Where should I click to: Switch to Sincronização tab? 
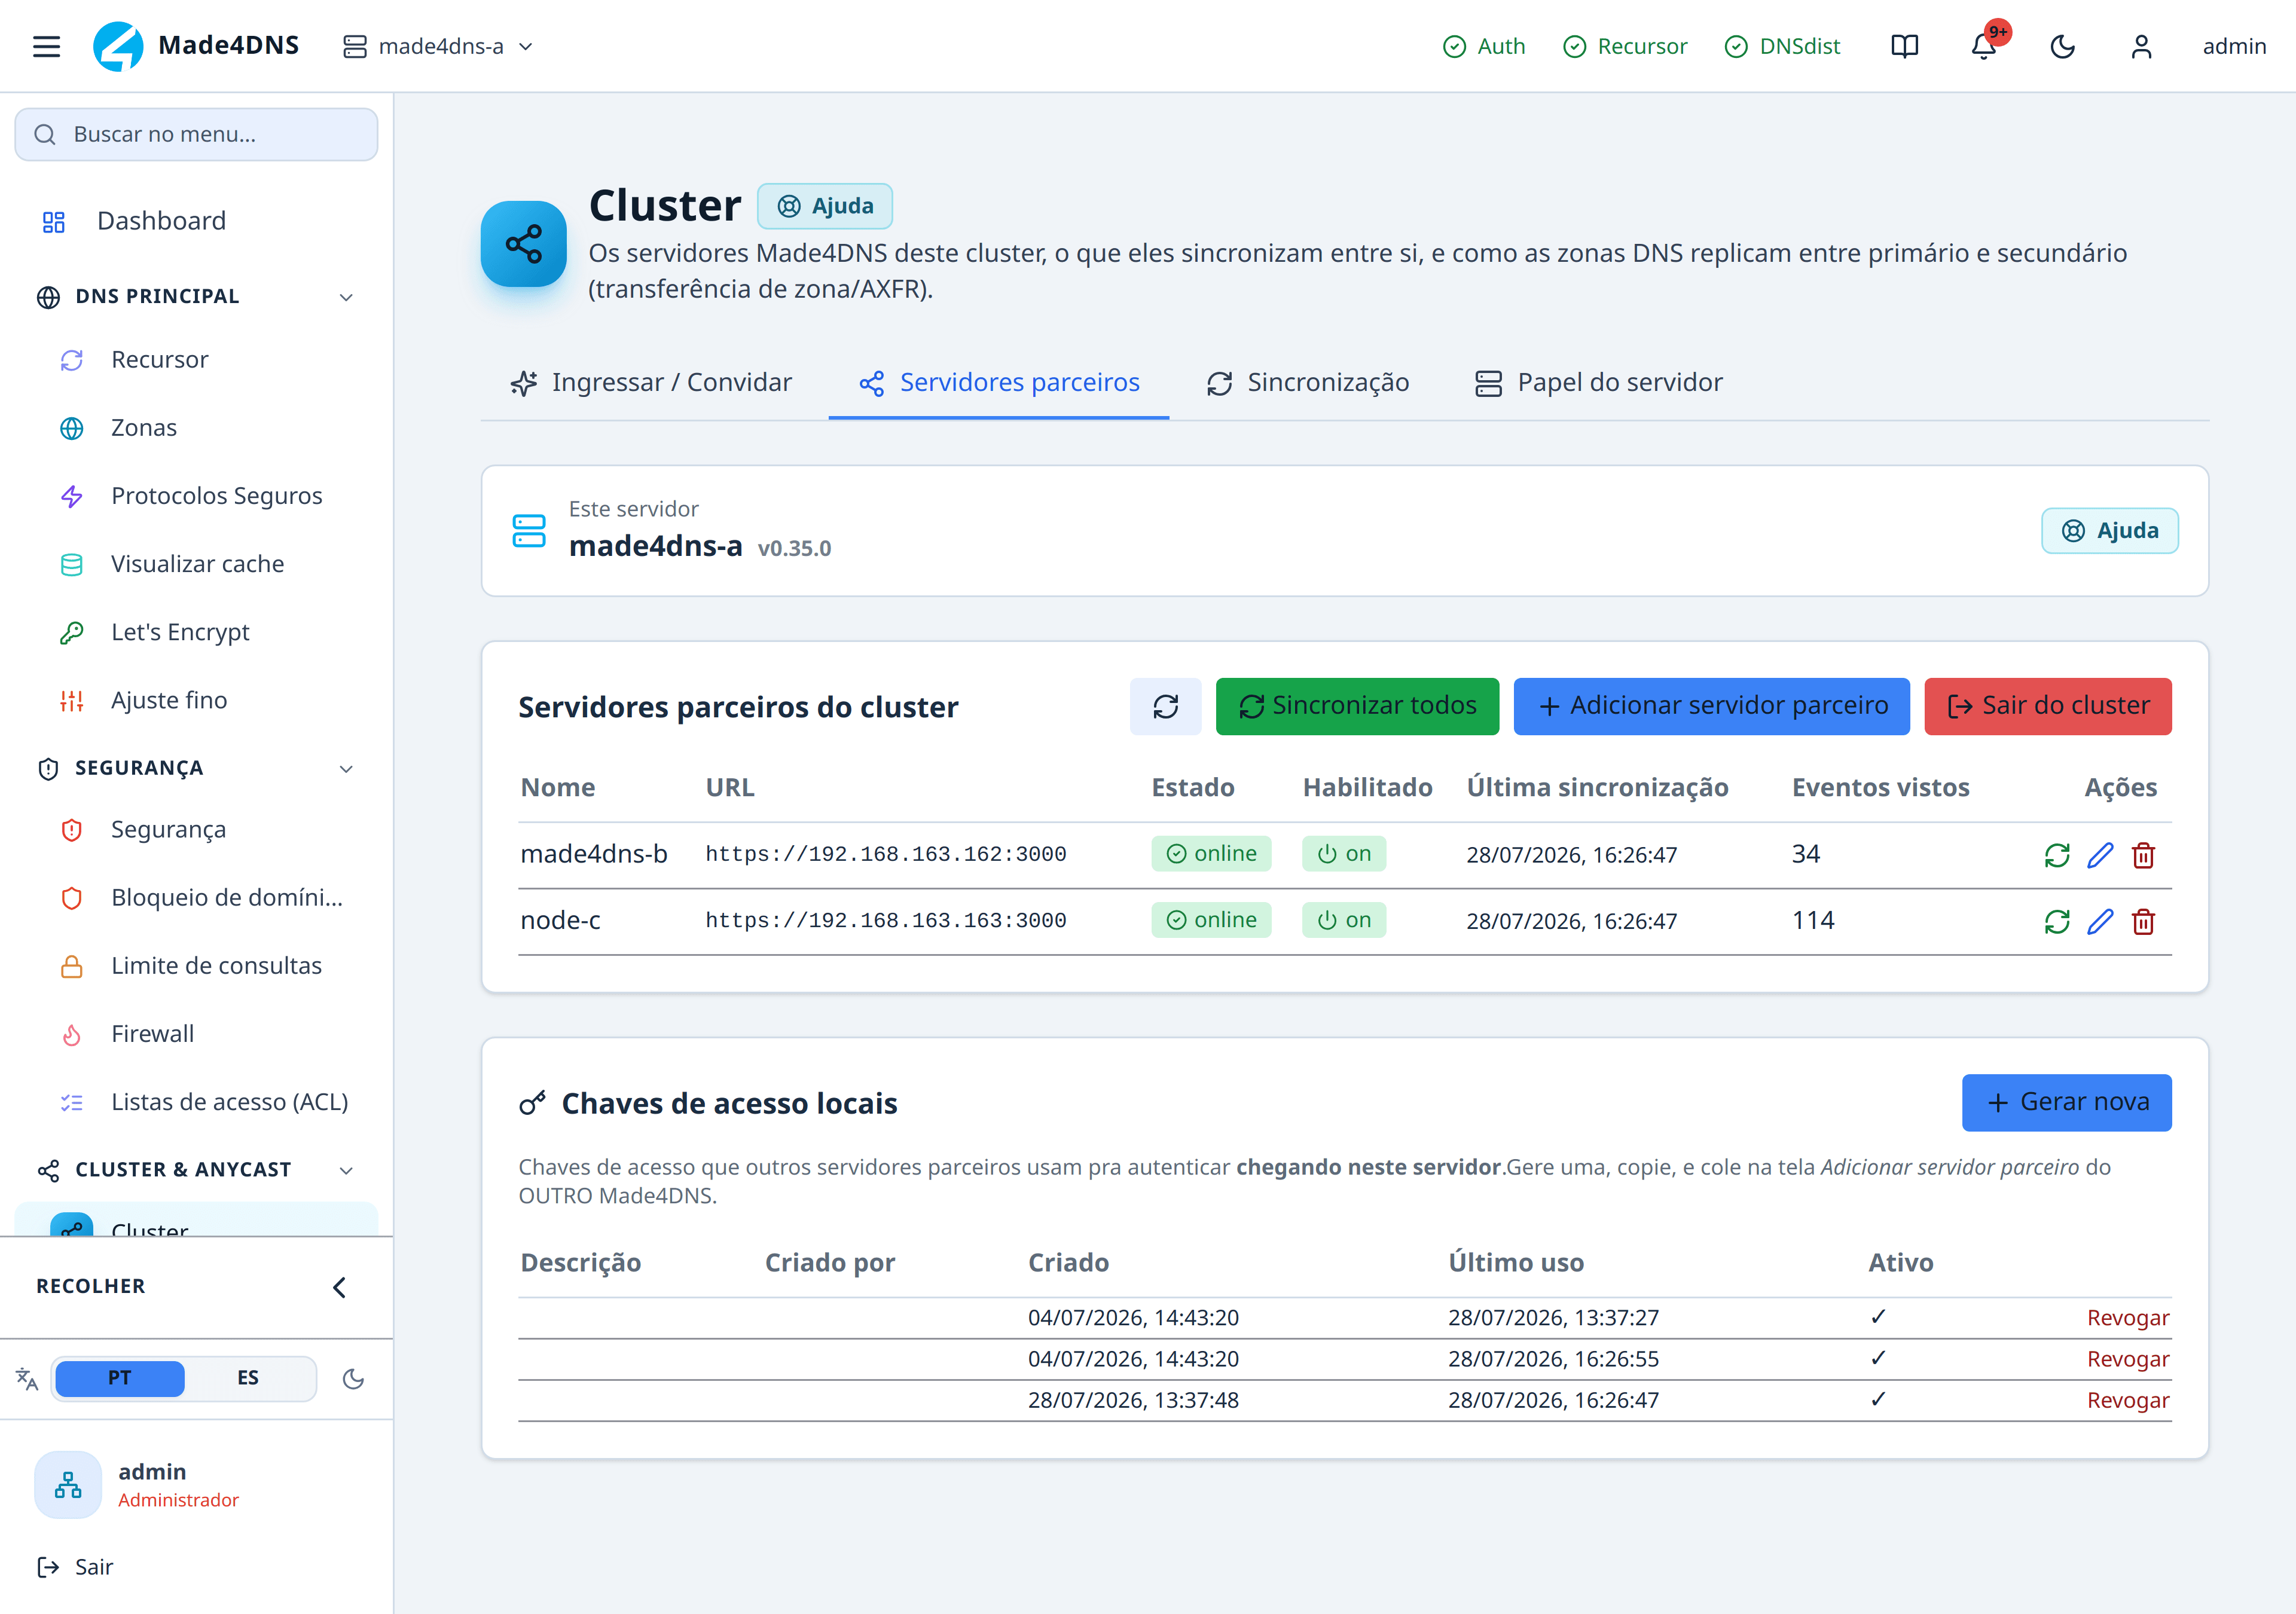click(1307, 383)
